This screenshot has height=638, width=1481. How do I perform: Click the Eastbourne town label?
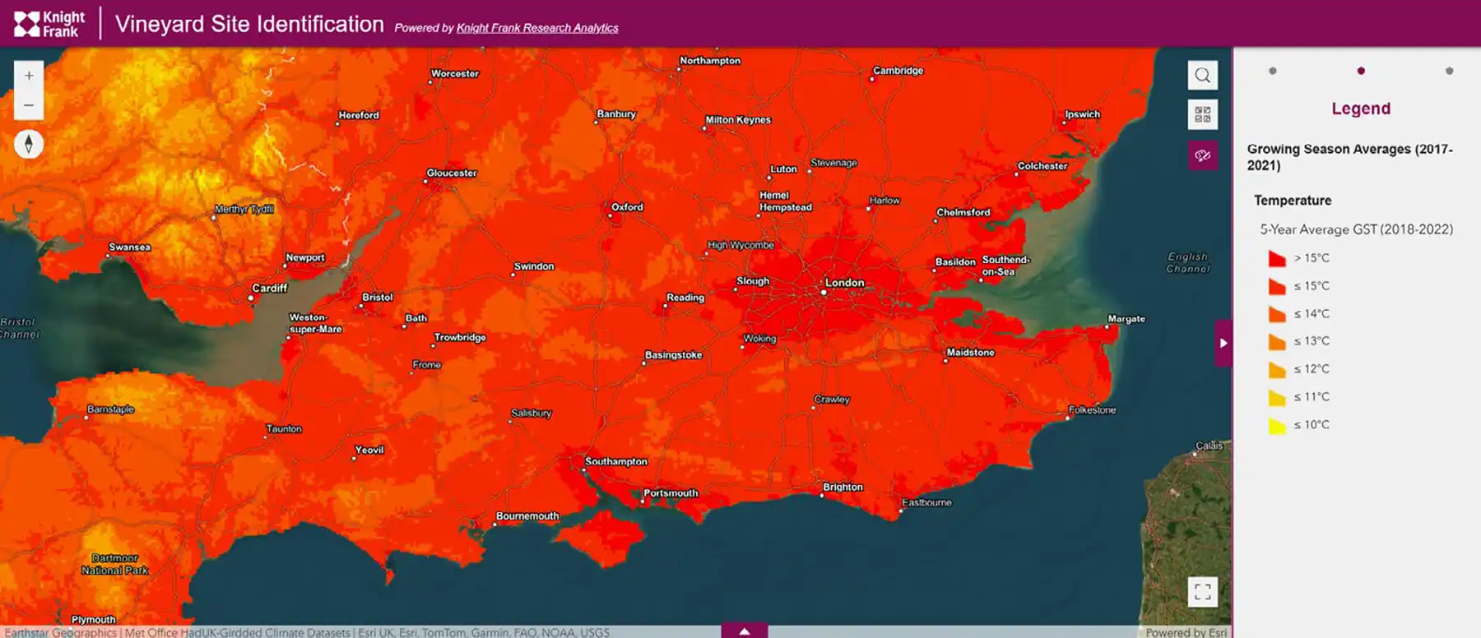tap(926, 502)
